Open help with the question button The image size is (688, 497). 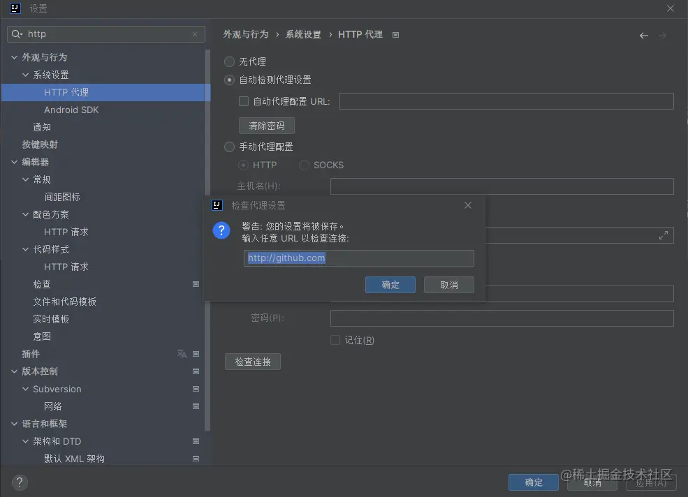tap(20, 482)
